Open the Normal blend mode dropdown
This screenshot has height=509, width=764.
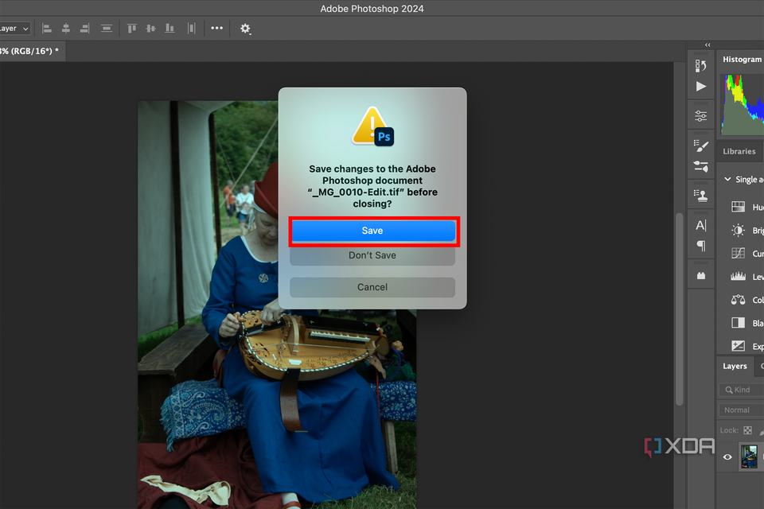pyautogui.click(x=740, y=410)
